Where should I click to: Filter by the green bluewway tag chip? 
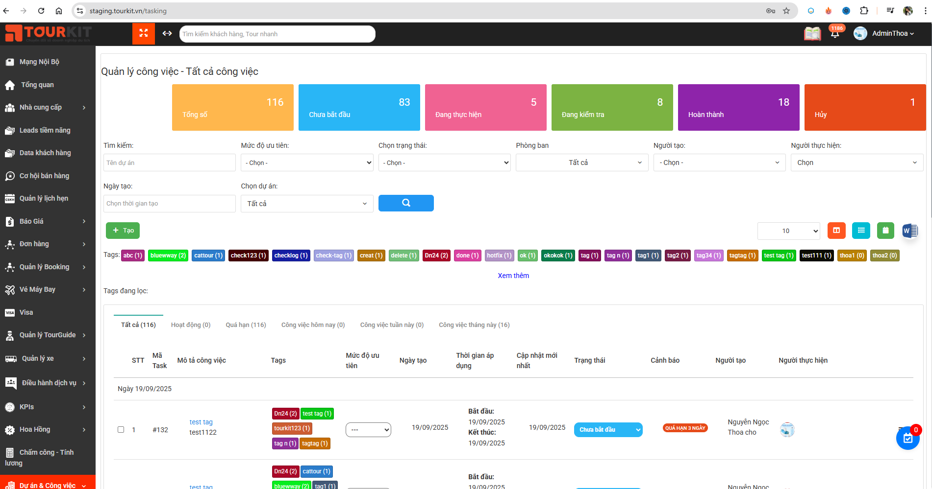(168, 256)
